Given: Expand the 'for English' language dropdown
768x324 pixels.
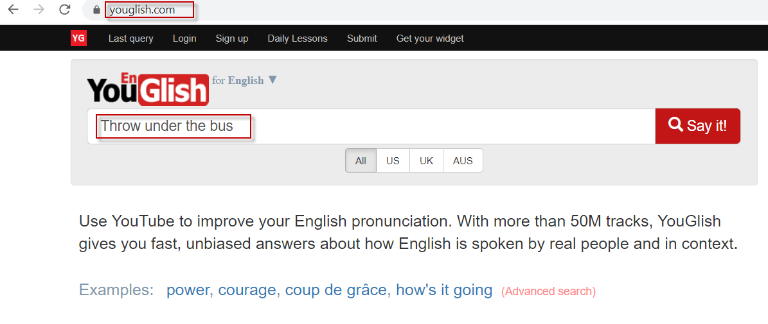Looking at the screenshot, I should click(245, 80).
